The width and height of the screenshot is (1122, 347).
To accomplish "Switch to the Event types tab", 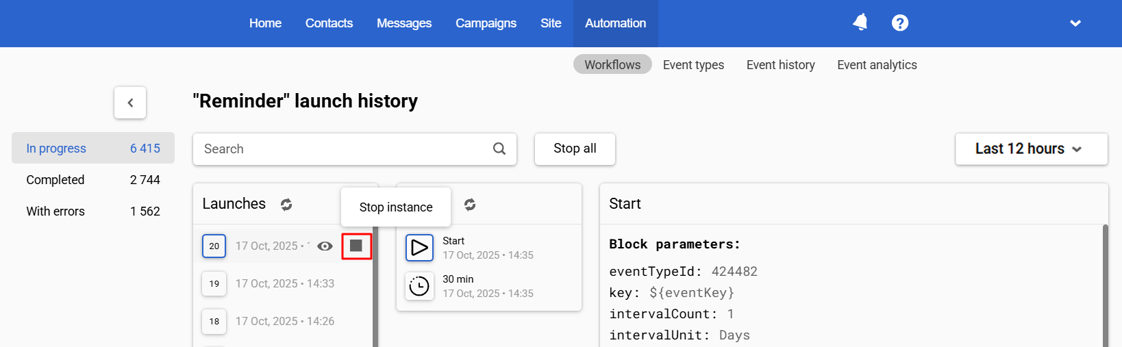I will pyautogui.click(x=693, y=64).
